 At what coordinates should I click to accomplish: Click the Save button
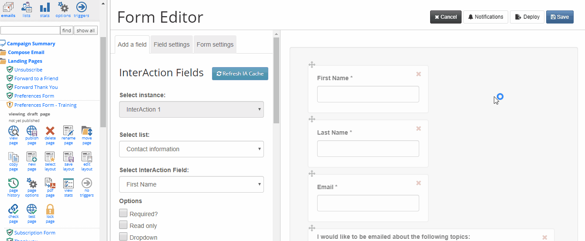point(560,17)
